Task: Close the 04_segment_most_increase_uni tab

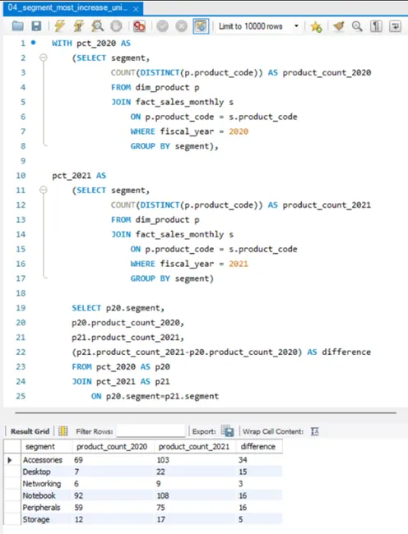Action: click(x=136, y=9)
